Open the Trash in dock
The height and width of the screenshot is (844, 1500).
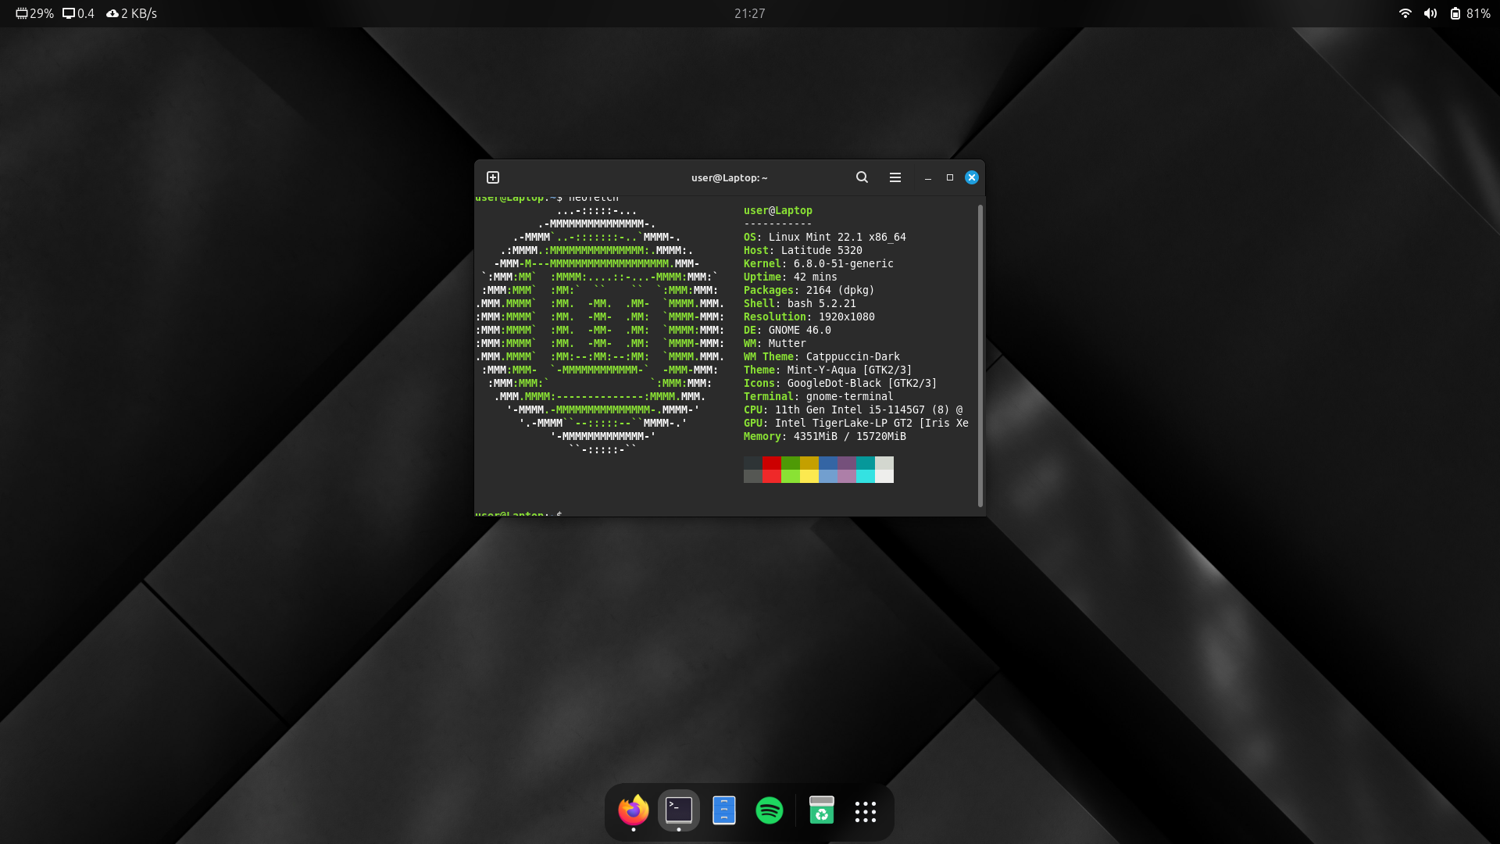click(x=821, y=810)
